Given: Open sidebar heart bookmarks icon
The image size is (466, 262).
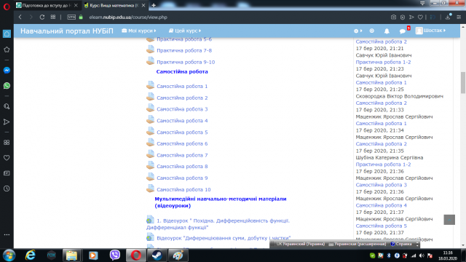Looking at the screenshot, I should point(7,158).
